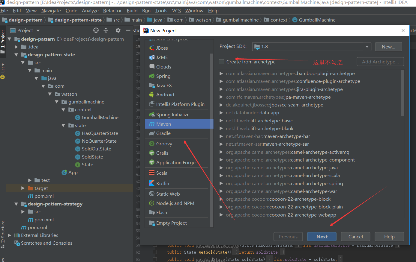
Task: Click the archetype list vertical scrollbar
Action: point(403,93)
